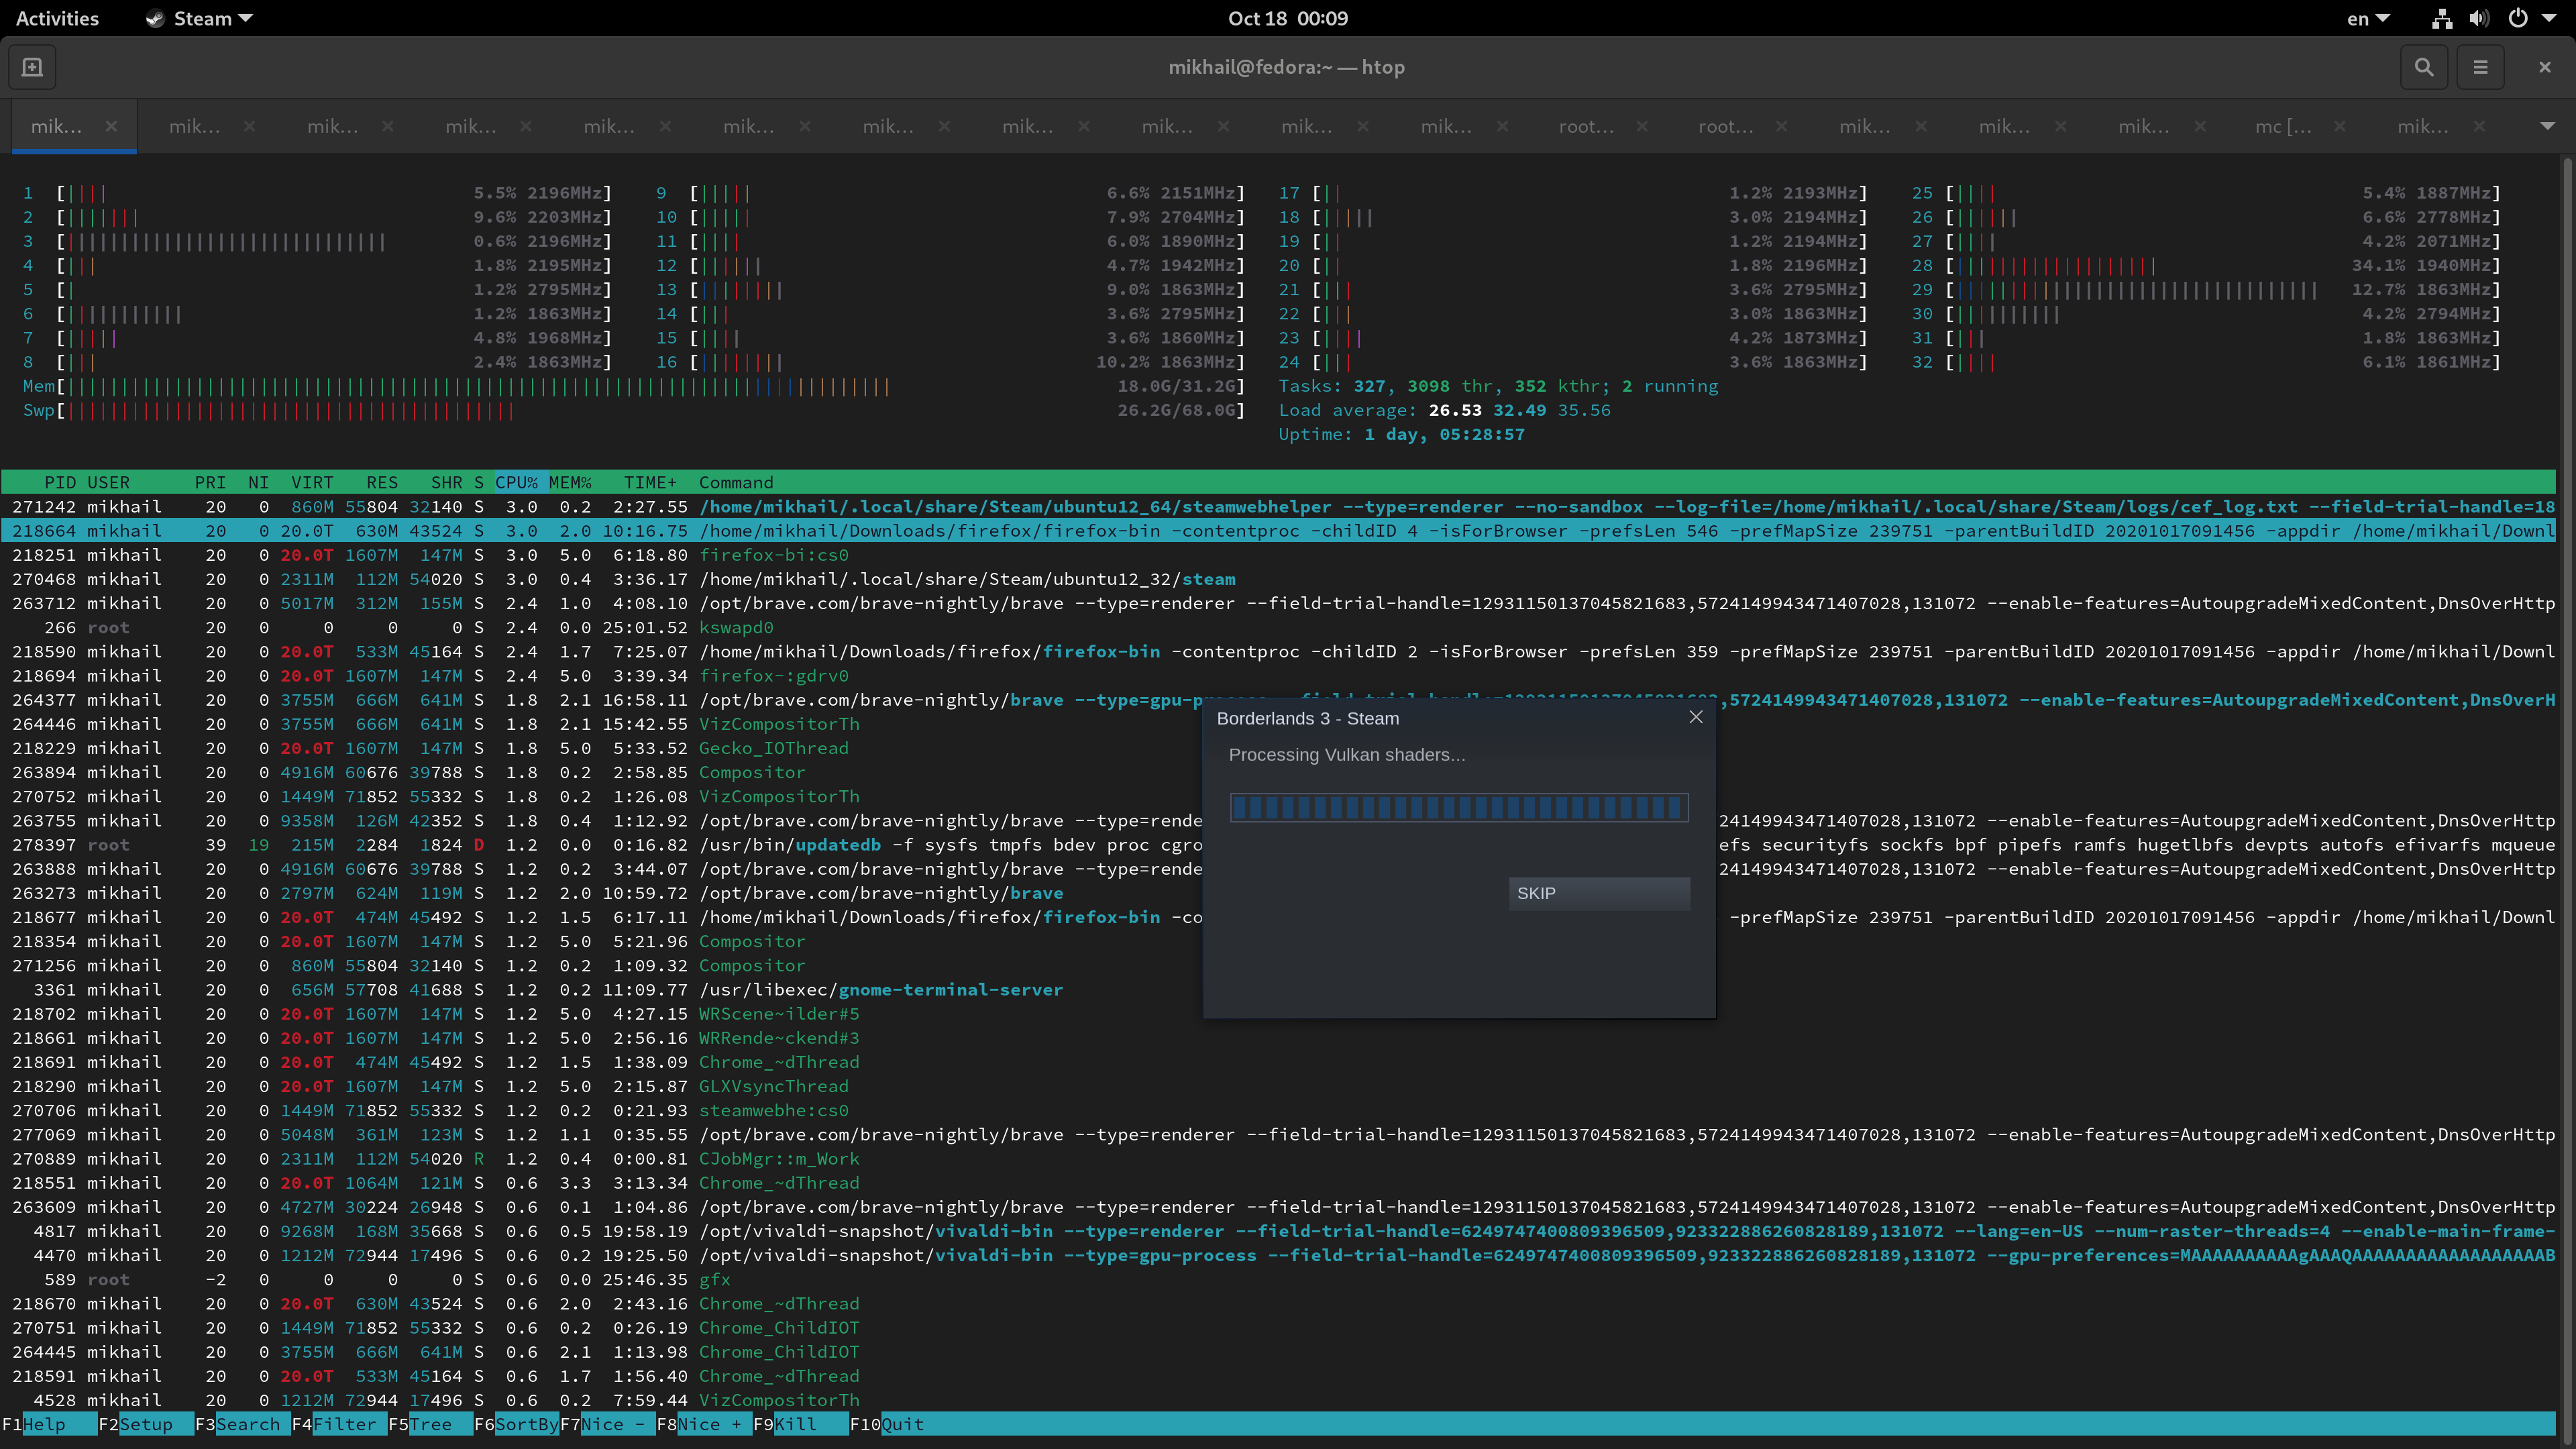Select the updatedb process row PID 278397
The width and height of the screenshot is (2576, 1449).
[x=1279, y=845]
